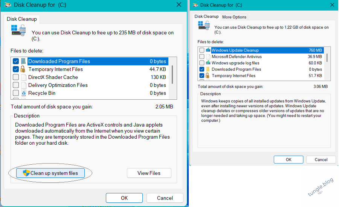
Task: Click the 2.05 MB total value
Action: [x=164, y=107]
